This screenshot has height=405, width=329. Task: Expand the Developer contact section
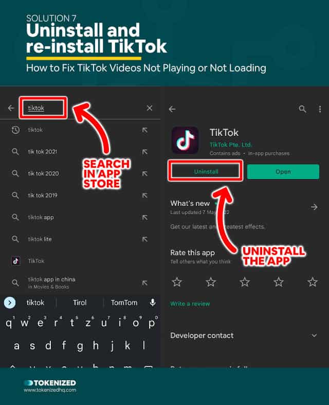pos(314,335)
